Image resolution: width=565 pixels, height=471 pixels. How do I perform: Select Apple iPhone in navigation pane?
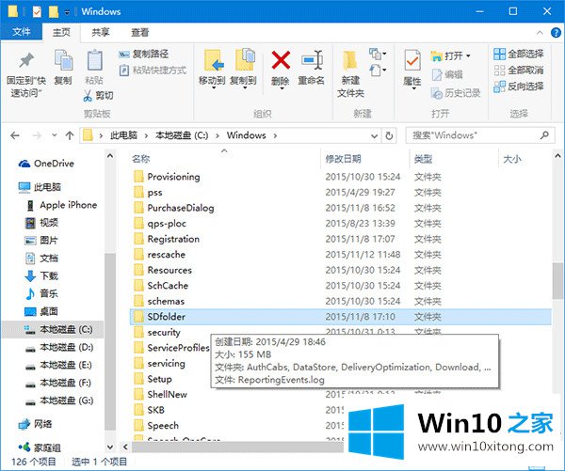coord(61,205)
